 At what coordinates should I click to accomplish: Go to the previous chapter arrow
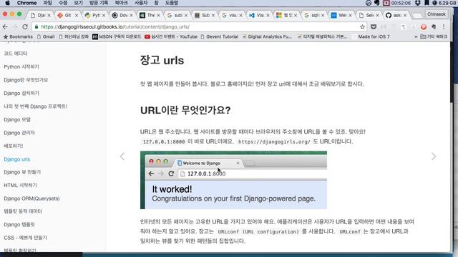122,156
